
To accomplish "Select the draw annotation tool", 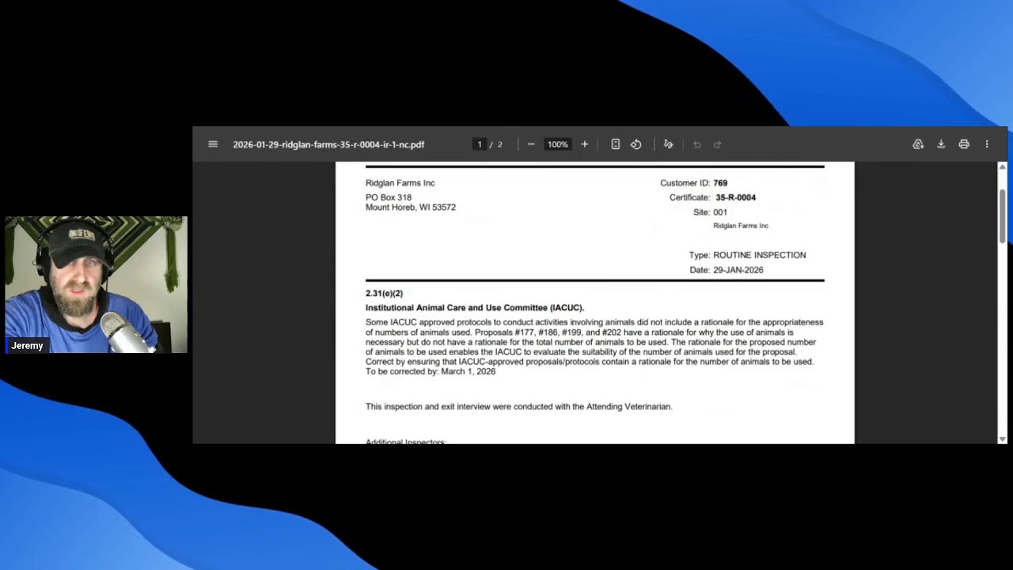I will [668, 144].
